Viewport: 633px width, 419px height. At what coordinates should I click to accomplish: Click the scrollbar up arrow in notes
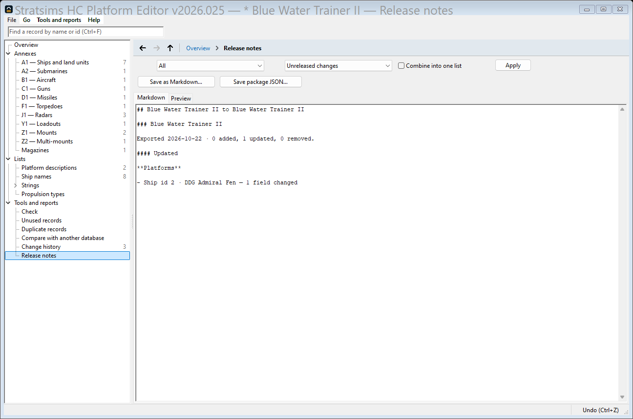[x=622, y=109]
